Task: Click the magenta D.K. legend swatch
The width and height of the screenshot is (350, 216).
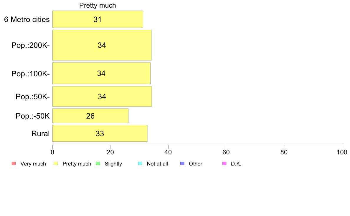Action: pyautogui.click(x=224, y=163)
